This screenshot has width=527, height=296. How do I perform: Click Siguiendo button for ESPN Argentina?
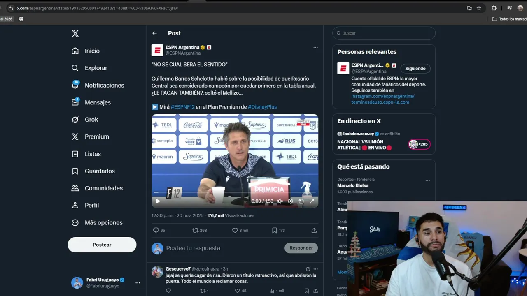[x=415, y=69]
